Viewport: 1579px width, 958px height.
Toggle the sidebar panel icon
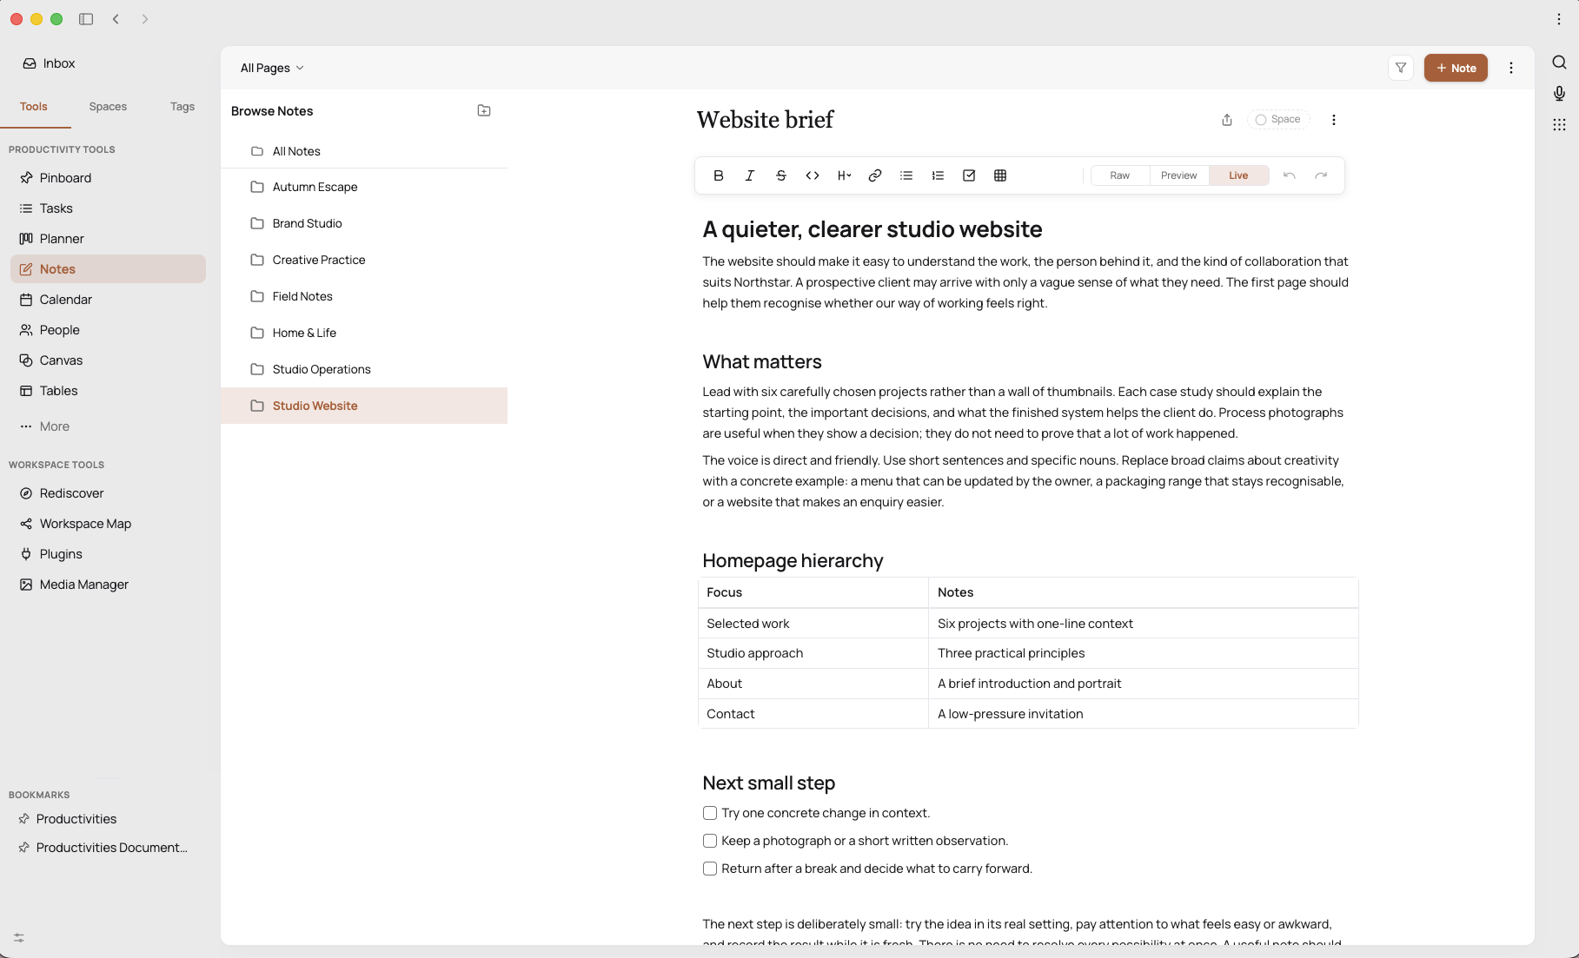pos(86,19)
